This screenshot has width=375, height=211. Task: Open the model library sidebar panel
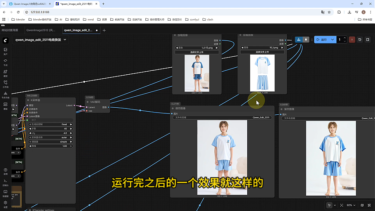click(5, 73)
